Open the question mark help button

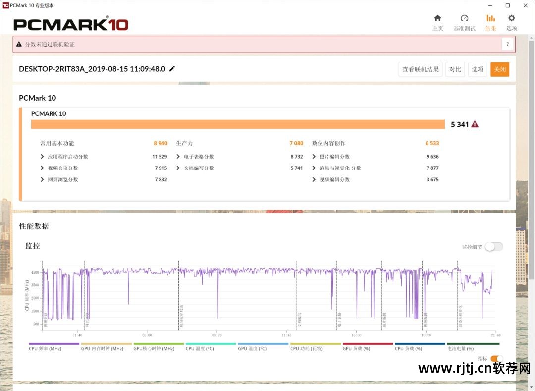pos(507,44)
